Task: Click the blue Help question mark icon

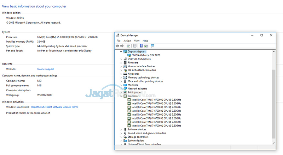Action: click(141, 46)
